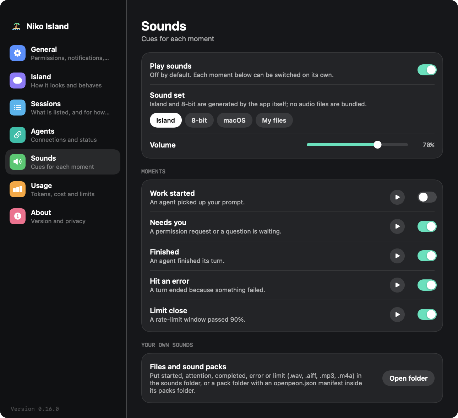Show the About section
The height and width of the screenshot is (418, 458).
click(63, 216)
